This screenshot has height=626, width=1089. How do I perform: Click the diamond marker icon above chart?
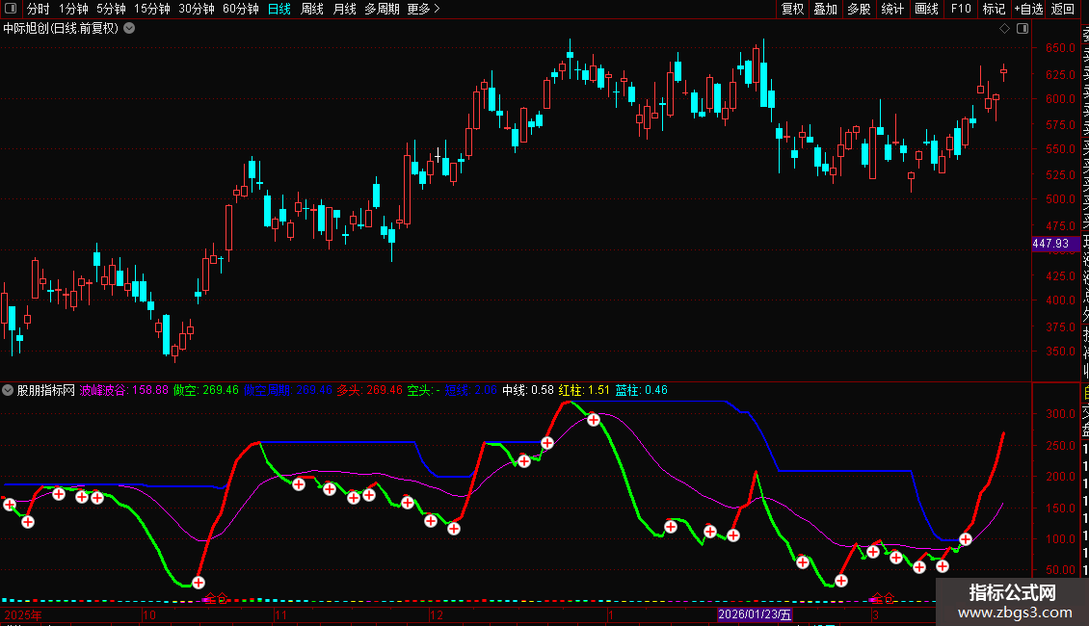[1004, 29]
